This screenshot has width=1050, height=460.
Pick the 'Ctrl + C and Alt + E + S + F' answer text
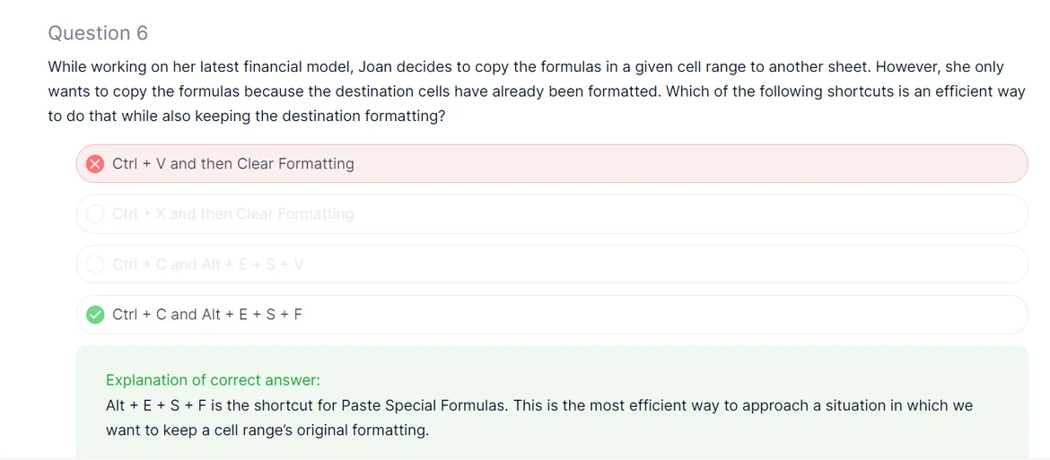point(206,315)
